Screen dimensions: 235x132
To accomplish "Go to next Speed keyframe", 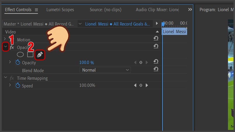I will coord(147,85).
